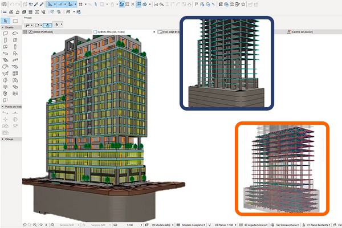Click the Trim scissors icon
This screenshot has width=342, height=228.
[x=156, y=4]
